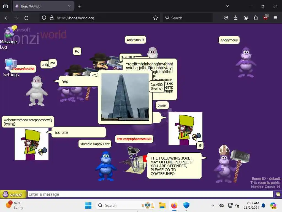
Task: Open the blue shield app in taskbar
Action: 186,205
